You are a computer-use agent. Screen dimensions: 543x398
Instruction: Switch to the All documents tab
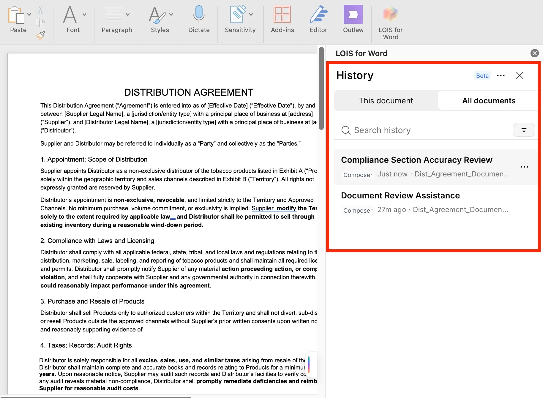[489, 101]
